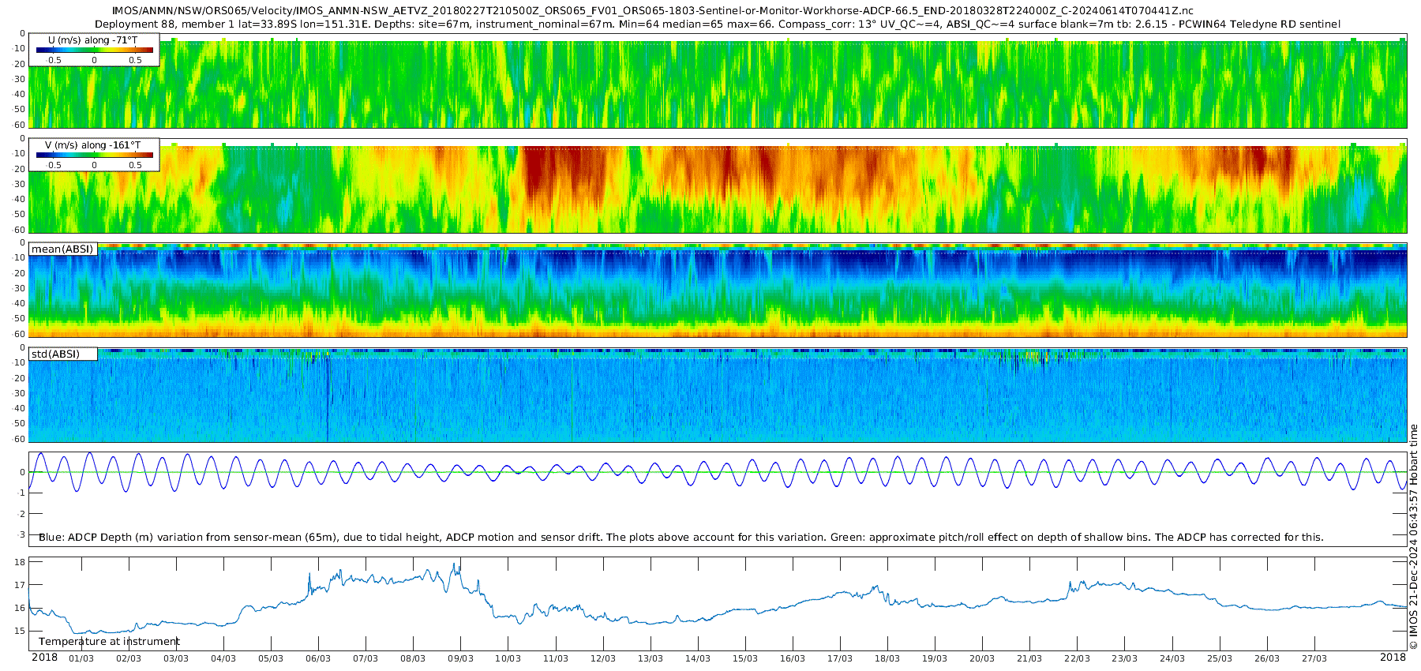
Task: Click the 'U (m/s) along -71°T' legend title
Action: (x=92, y=40)
